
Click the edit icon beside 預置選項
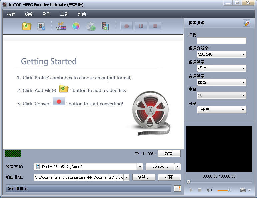pos(246,23)
